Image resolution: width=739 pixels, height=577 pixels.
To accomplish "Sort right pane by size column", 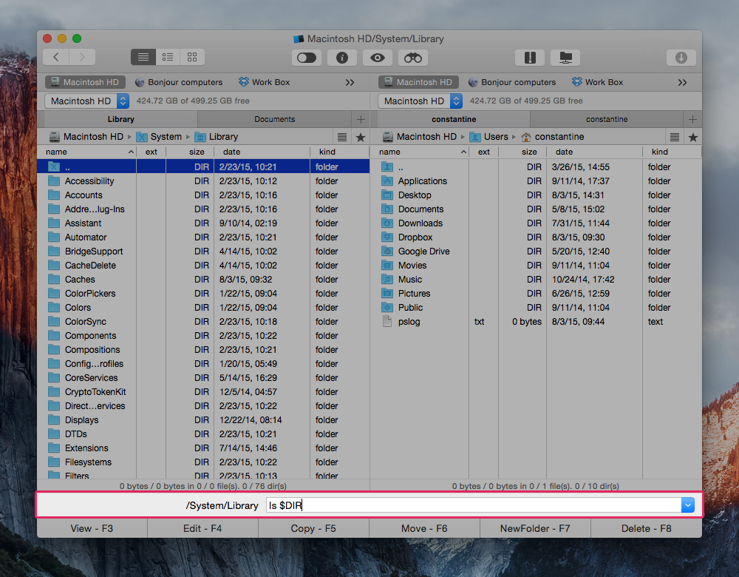I will click(522, 152).
